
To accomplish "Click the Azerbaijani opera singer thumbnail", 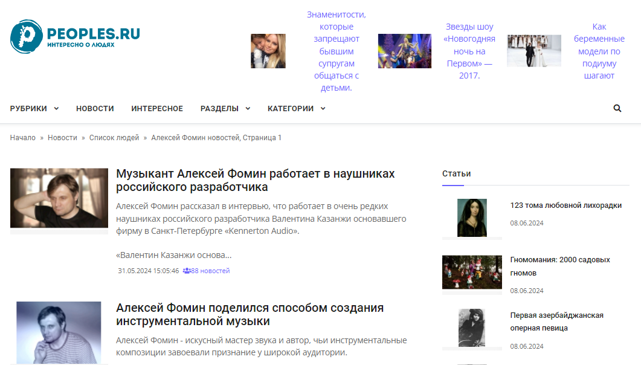I will [472, 328].
